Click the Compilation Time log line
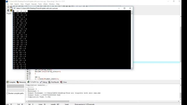This screenshot has width=187, height=105. click(38, 97)
